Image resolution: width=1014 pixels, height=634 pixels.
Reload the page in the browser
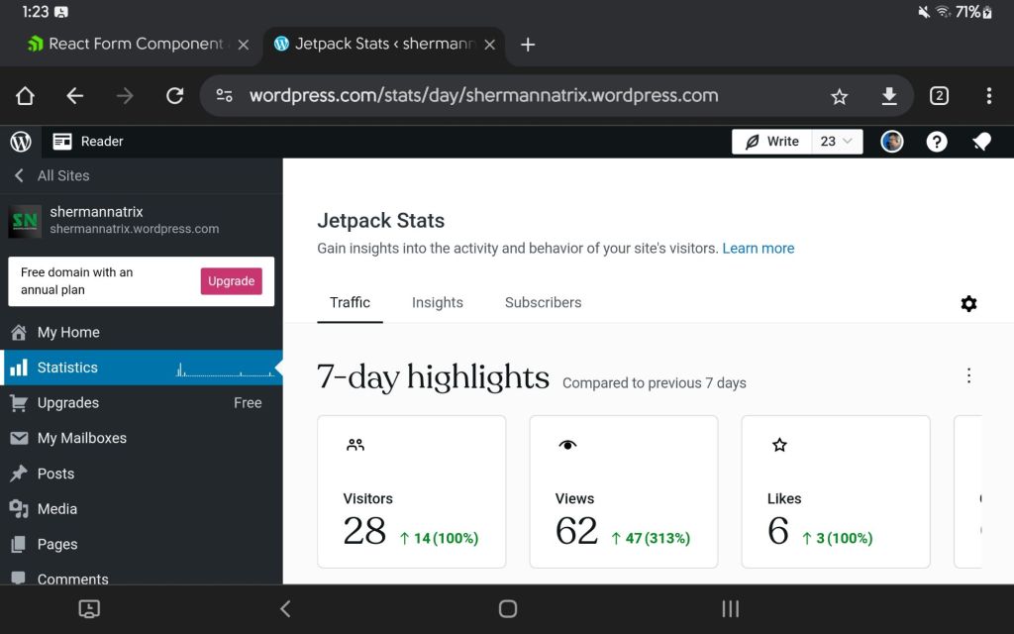(x=175, y=96)
